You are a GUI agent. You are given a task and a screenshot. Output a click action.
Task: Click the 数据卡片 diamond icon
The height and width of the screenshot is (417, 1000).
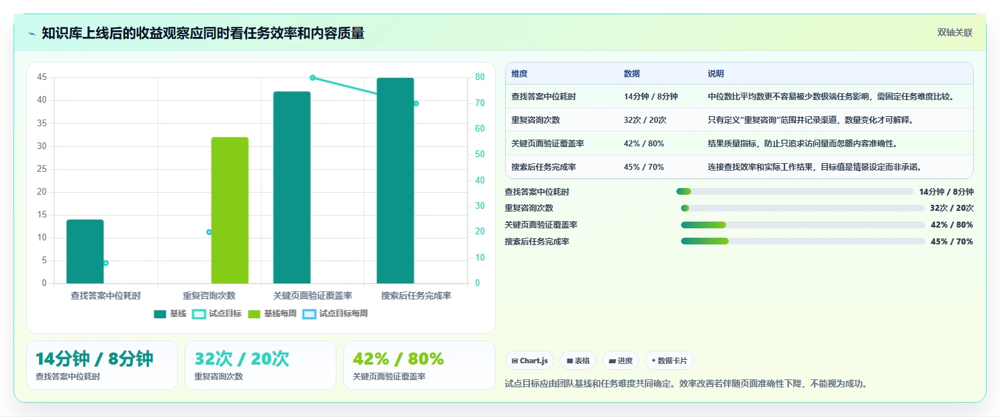pos(653,361)
